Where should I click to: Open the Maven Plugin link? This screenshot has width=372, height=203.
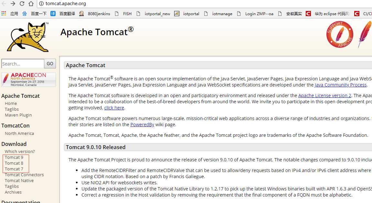coord(18,115)
